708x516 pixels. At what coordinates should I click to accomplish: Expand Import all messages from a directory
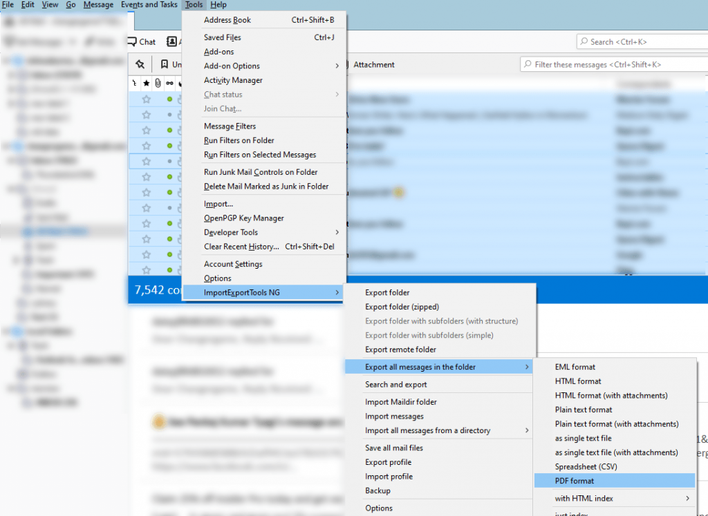(439, 430)
